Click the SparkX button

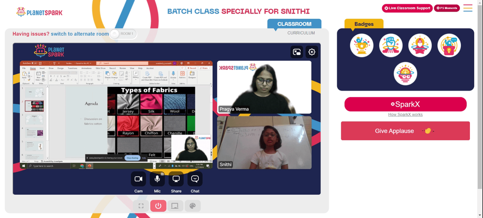pos(405,104)
